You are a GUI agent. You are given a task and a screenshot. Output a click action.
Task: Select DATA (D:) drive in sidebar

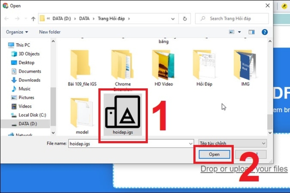[25, 124]
